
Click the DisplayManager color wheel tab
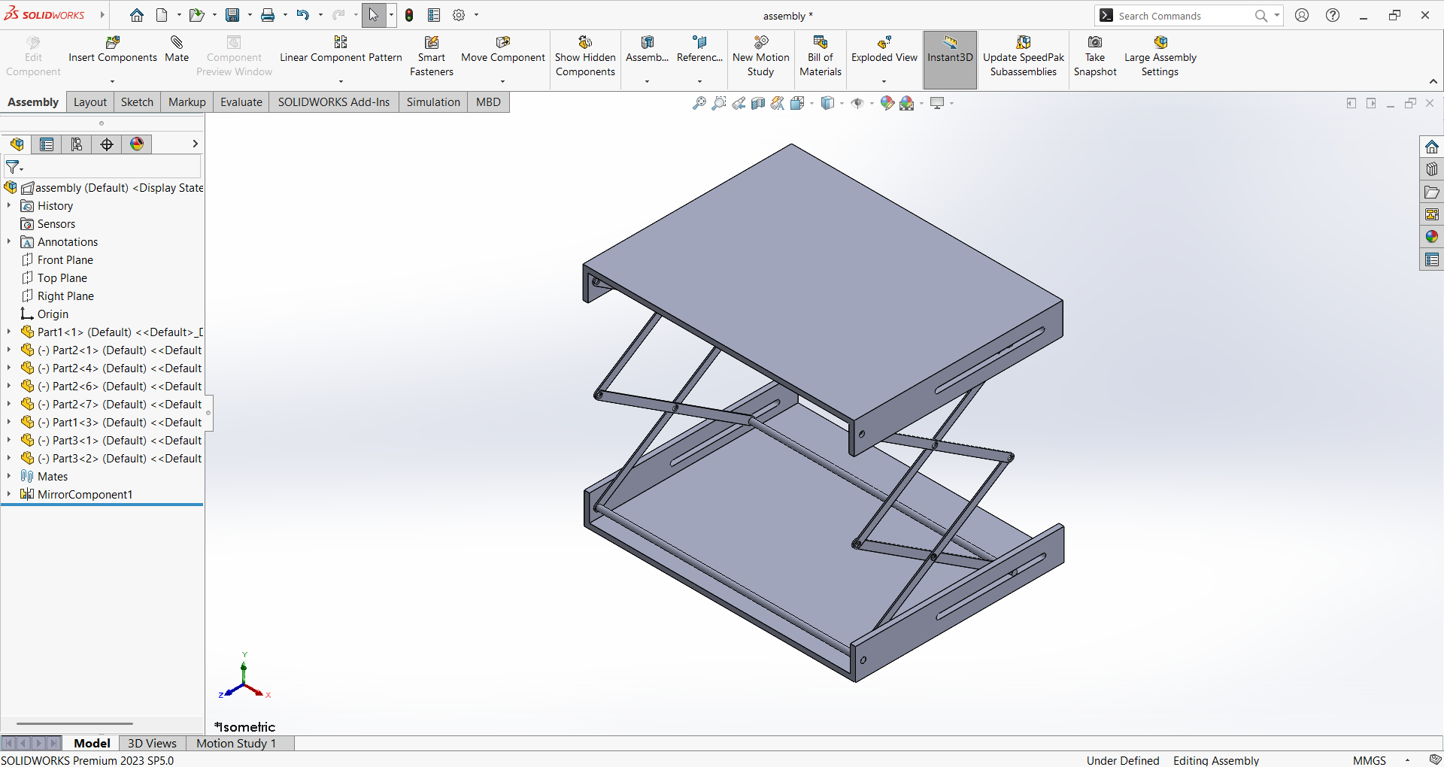[137, 144]
